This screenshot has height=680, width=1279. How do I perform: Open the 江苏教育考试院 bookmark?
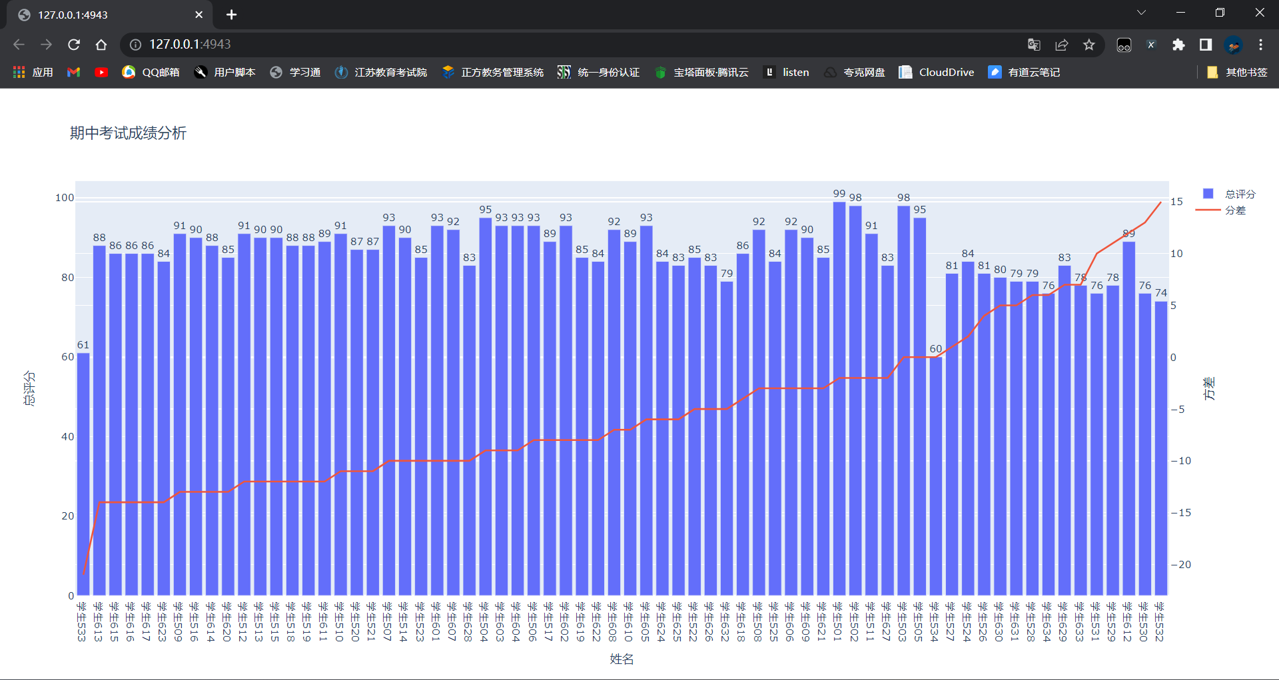[x=381, y=72]
